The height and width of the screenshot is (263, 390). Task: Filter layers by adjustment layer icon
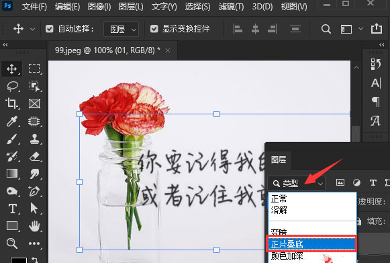tap(356, 183)
